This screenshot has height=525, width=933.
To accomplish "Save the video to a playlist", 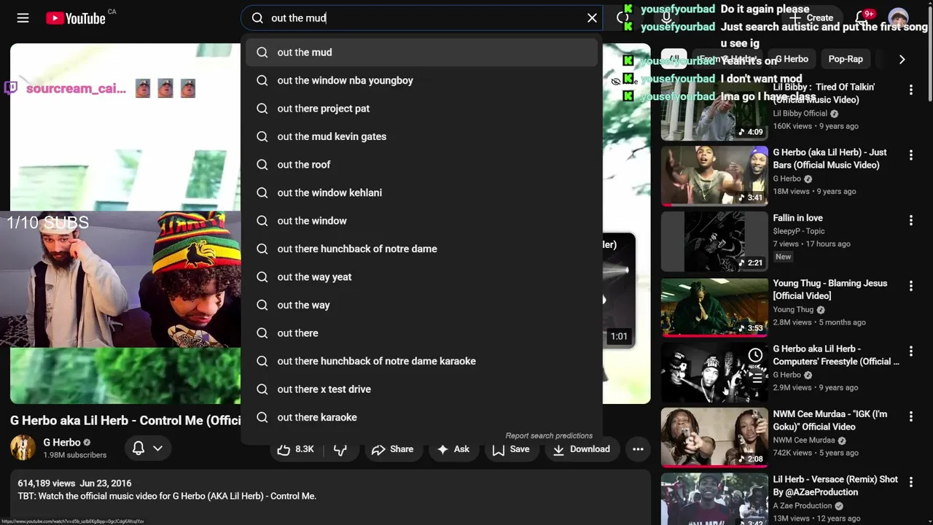I will [510, 449].
